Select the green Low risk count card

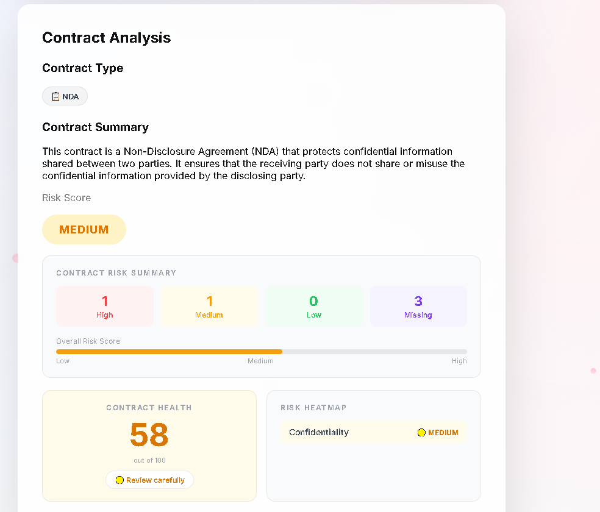pyautogui.click(x=313, y=306)
